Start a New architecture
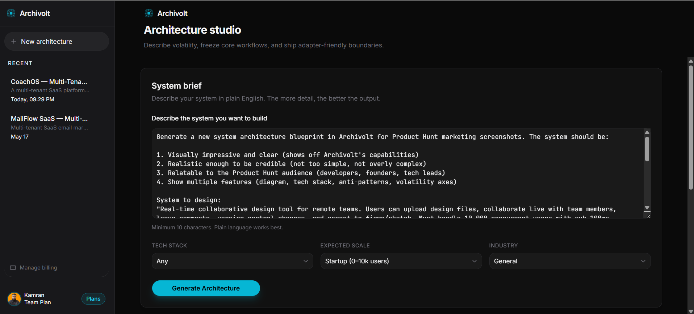 [x=57, y=41]
